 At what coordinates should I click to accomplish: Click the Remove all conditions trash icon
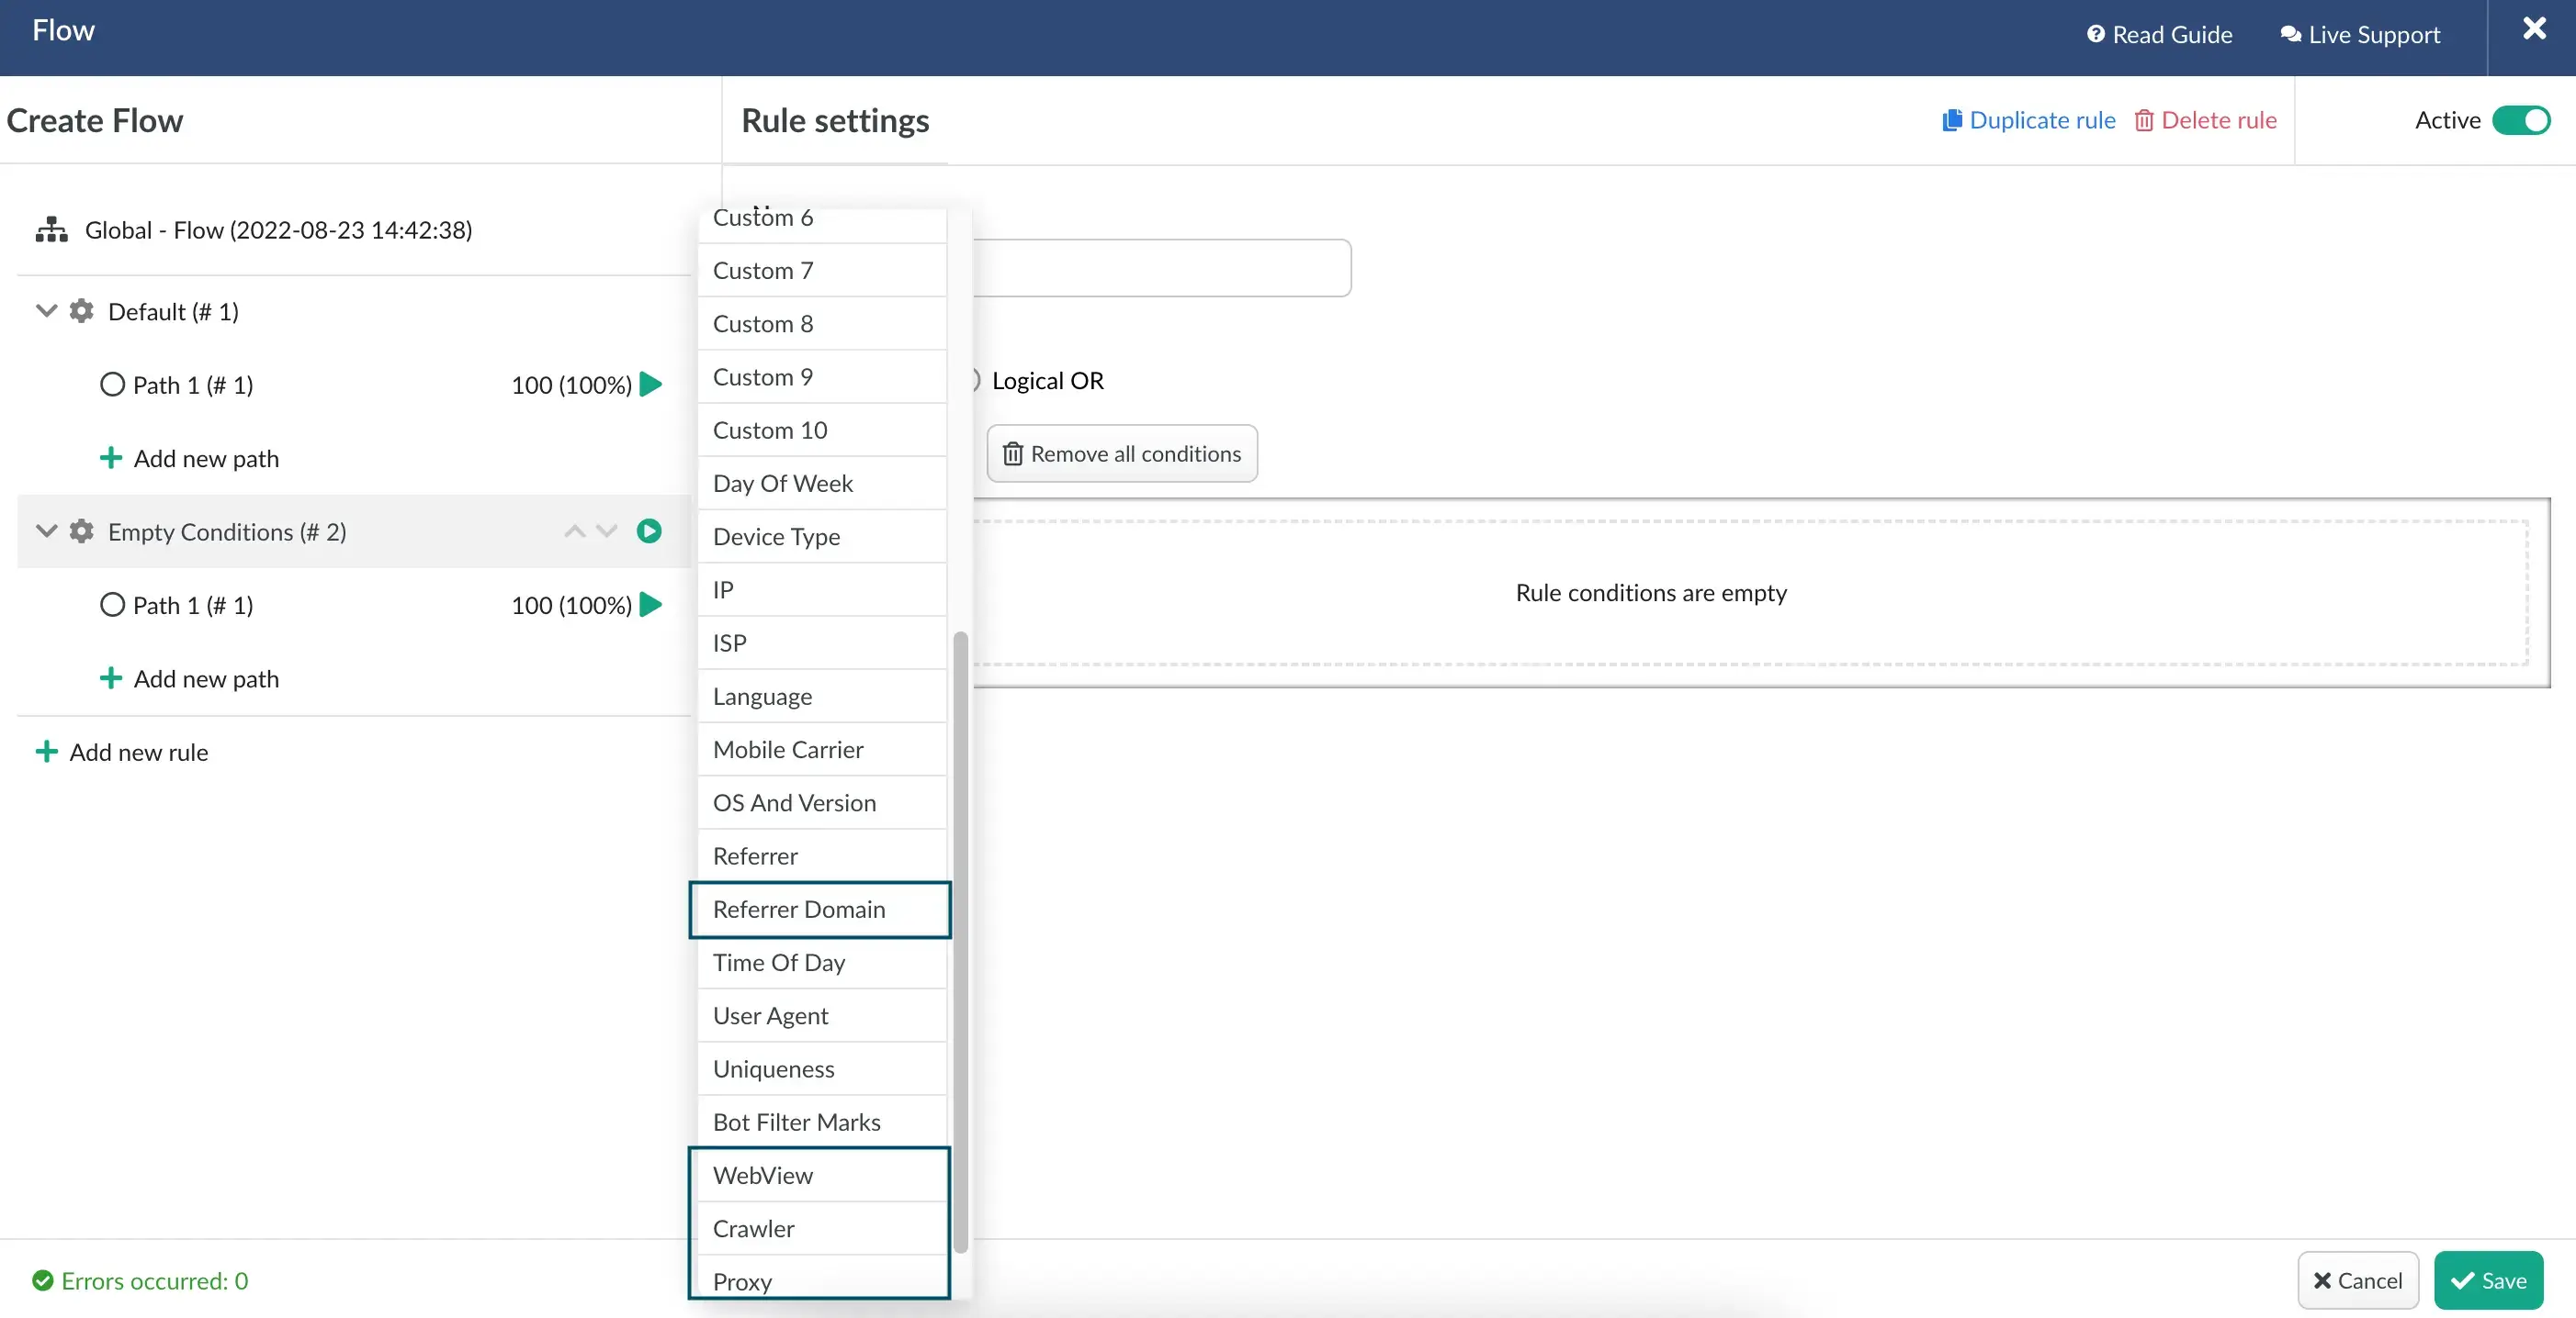(1011, 452)
